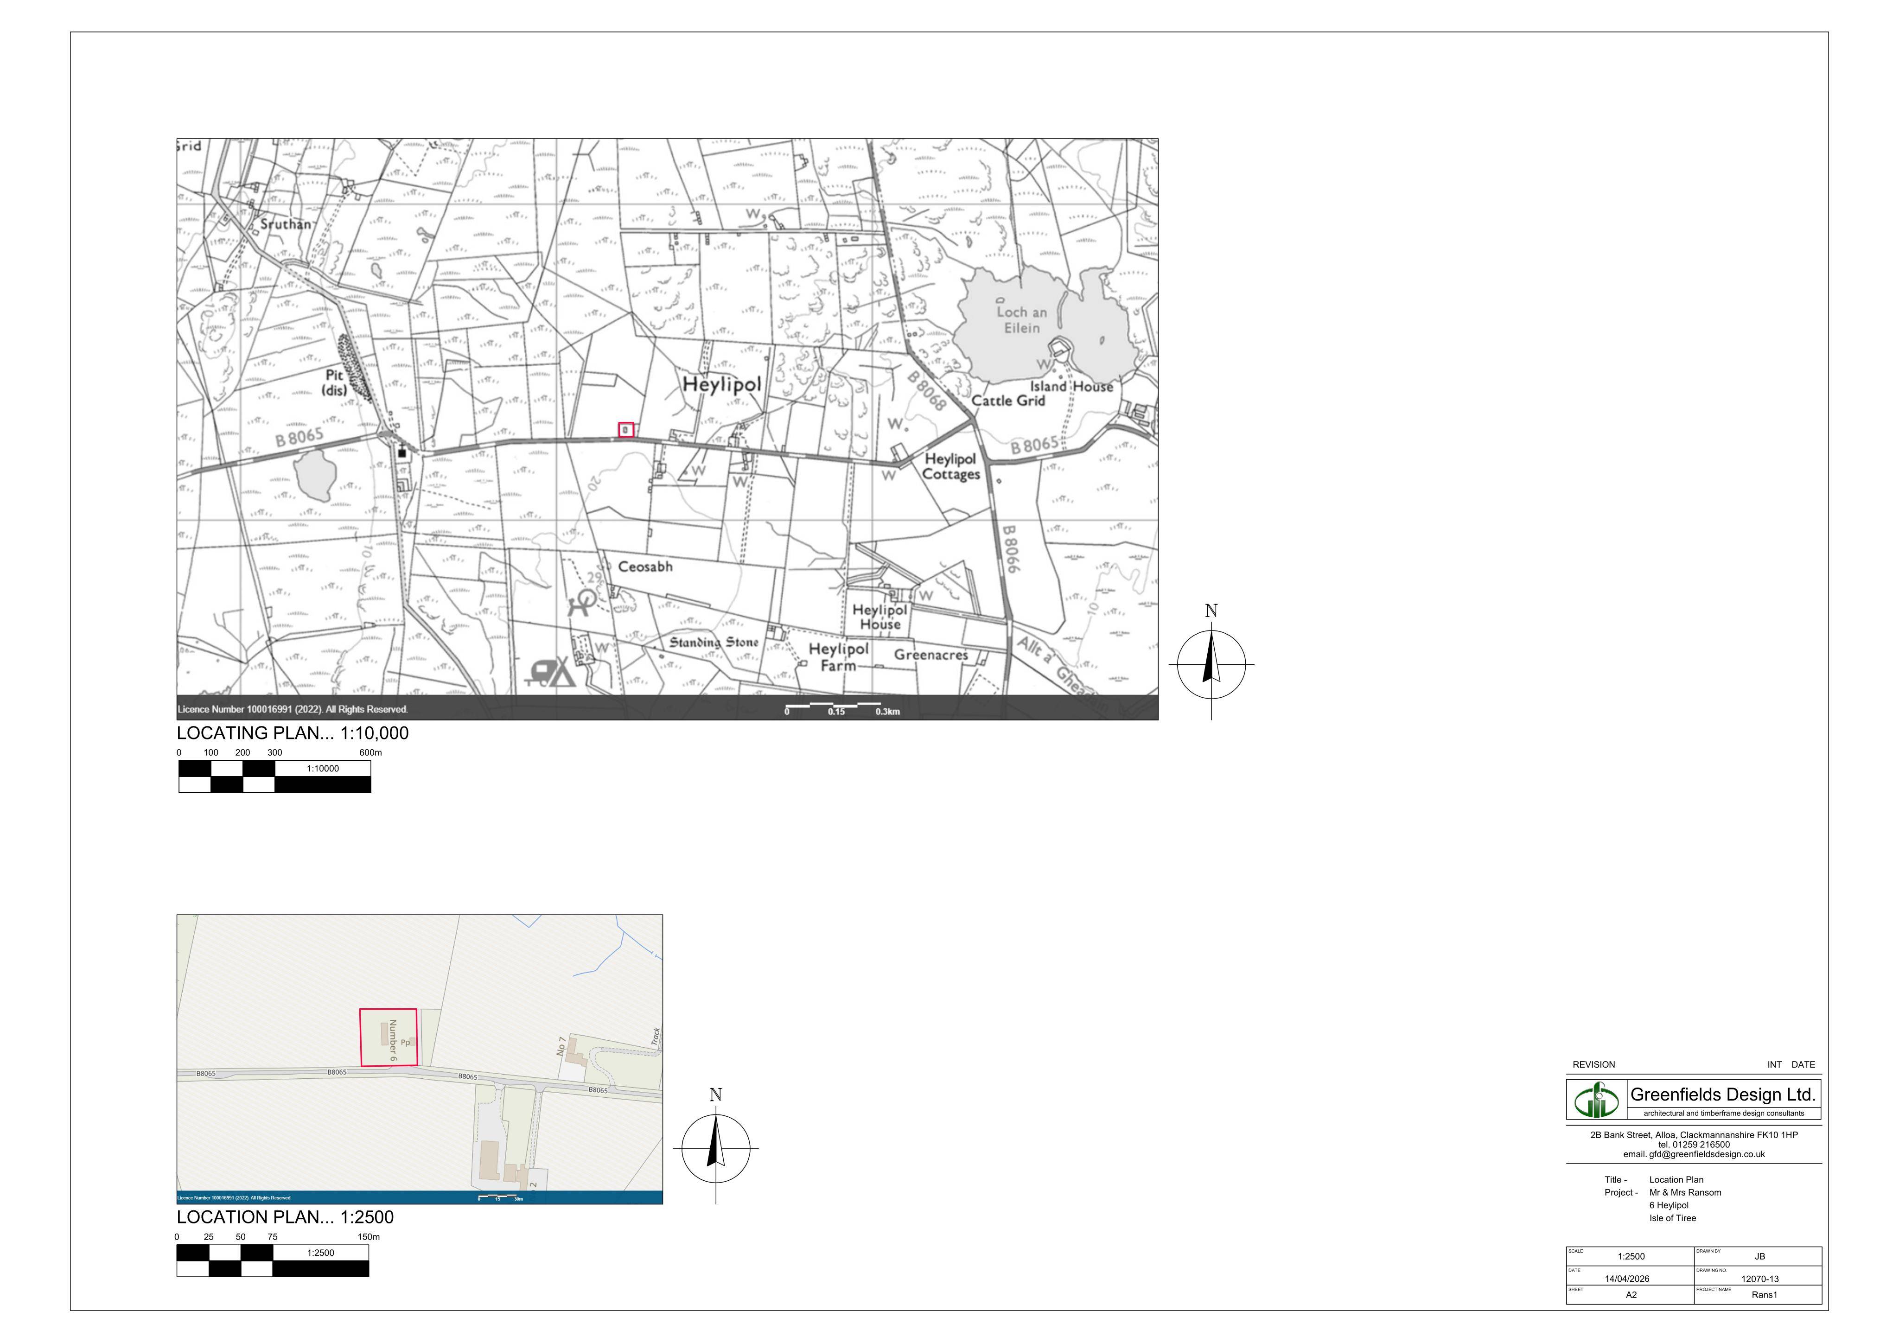The image size is (1899, 1343).
Task: Click the "Mr & Mrs Ransom" project name
Action: coord(1685,1192)
